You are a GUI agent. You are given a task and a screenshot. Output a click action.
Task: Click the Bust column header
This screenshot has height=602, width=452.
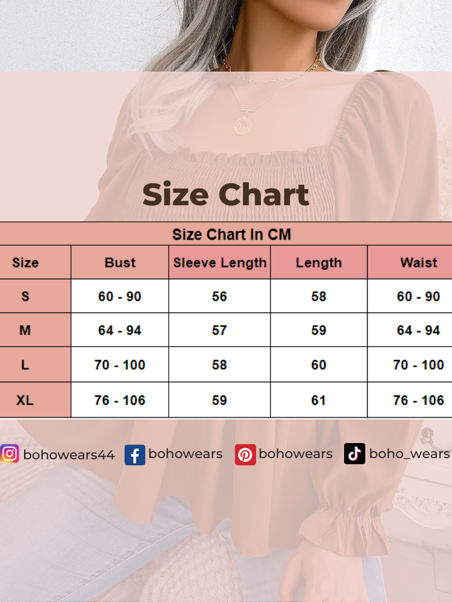(120, 262)
